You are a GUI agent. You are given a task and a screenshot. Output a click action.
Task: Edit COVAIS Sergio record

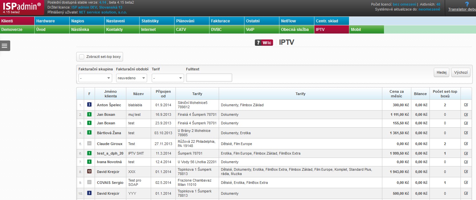click(466, 183)
